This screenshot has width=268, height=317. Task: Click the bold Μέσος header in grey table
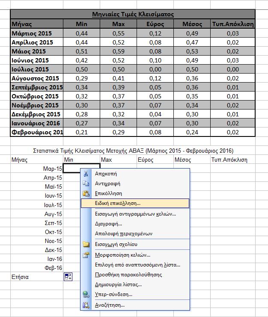point(192,24)
